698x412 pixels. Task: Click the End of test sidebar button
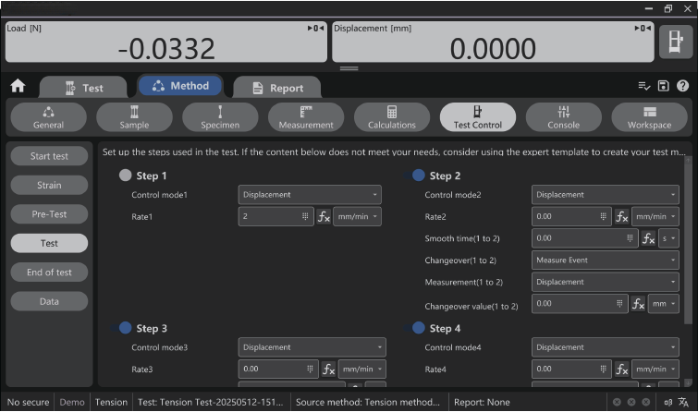(x=49, y=273)
